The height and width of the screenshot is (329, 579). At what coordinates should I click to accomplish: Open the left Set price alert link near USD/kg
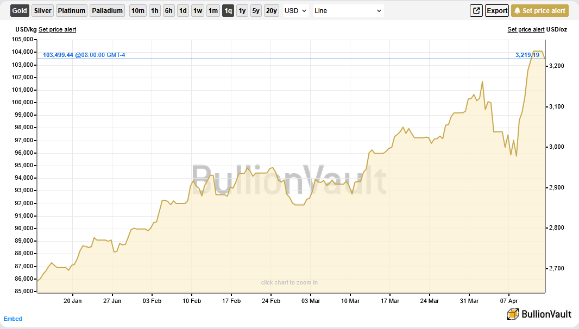pos(57,29)
